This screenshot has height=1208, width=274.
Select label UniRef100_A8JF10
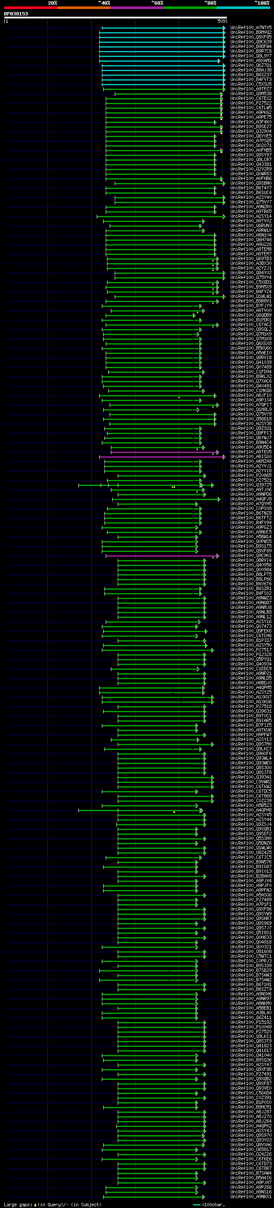[x=250, y=396]
